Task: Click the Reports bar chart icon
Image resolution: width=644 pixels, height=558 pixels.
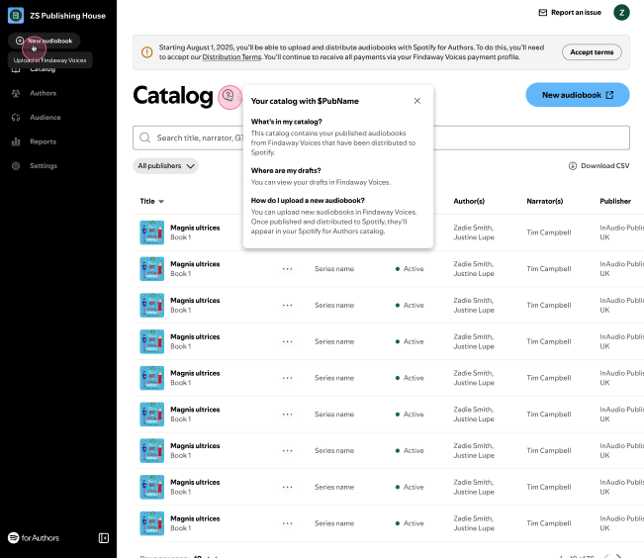Action: point(16,141)
